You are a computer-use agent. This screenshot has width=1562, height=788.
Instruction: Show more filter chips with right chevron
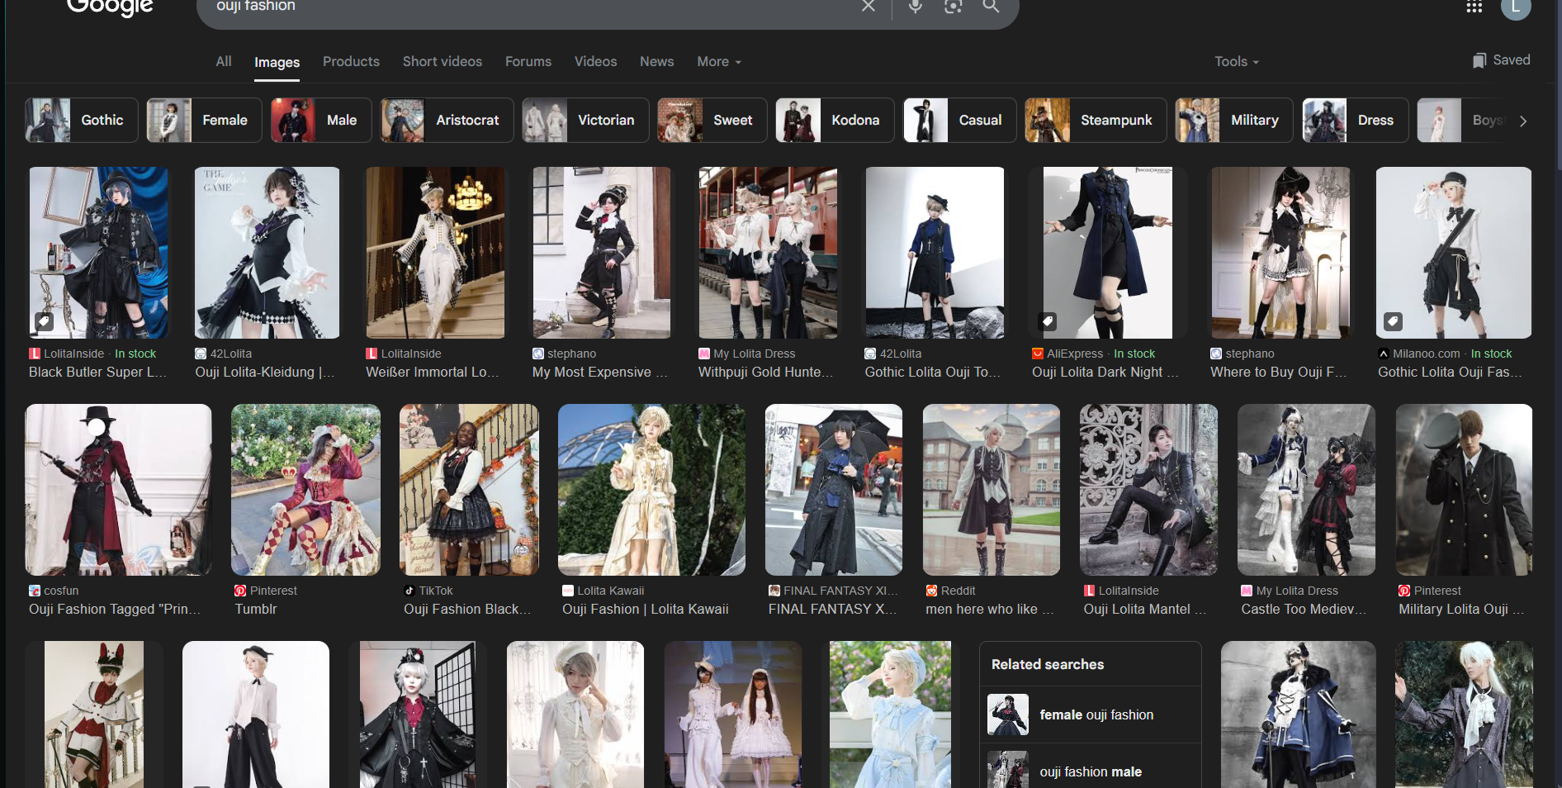pos(1523,121)
